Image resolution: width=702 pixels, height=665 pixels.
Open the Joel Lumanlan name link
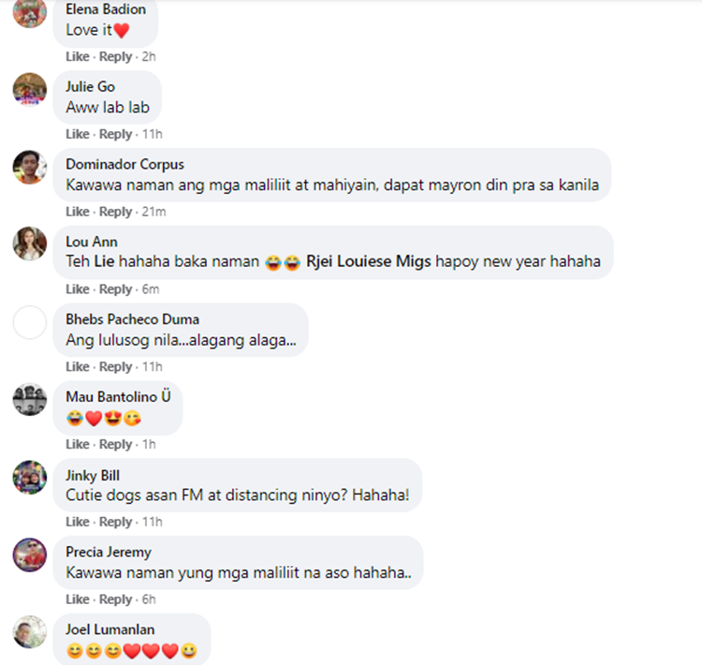click(x=110, y=629)
